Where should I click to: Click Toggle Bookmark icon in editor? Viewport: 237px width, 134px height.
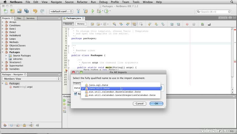(163, 24)
